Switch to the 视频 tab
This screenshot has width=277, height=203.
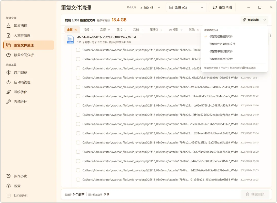tap(88, 30)
